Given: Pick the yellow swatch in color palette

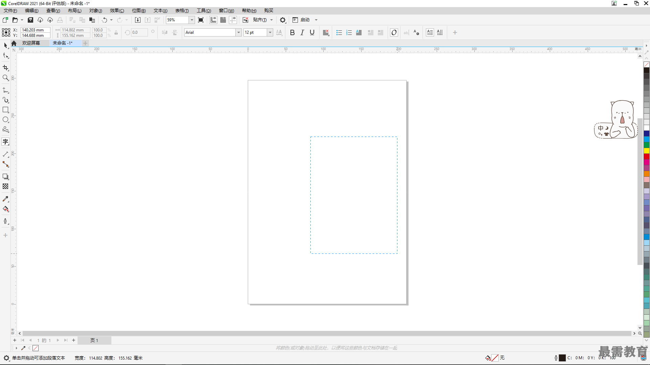Looking at the screenshot, I should (647, 151).
